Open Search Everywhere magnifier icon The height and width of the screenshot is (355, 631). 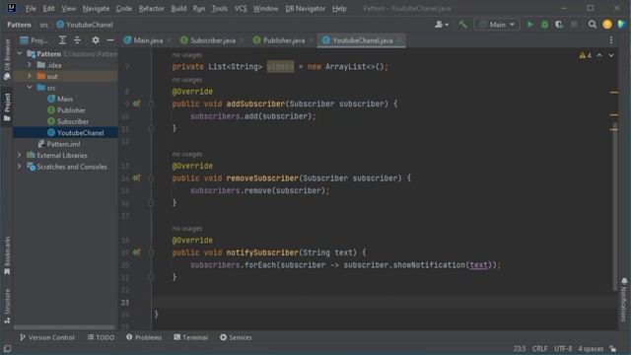[592, 25]
